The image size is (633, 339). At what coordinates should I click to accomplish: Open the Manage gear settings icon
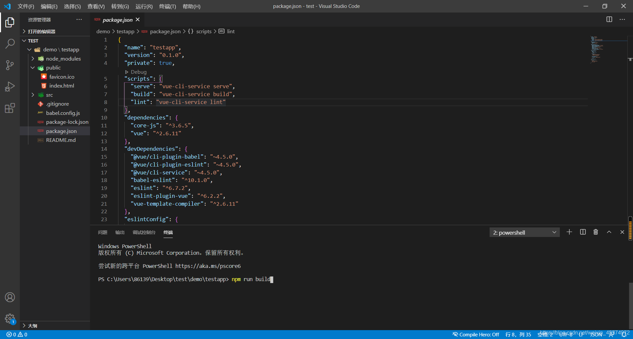pyautogui.click(x=10, y=319)
